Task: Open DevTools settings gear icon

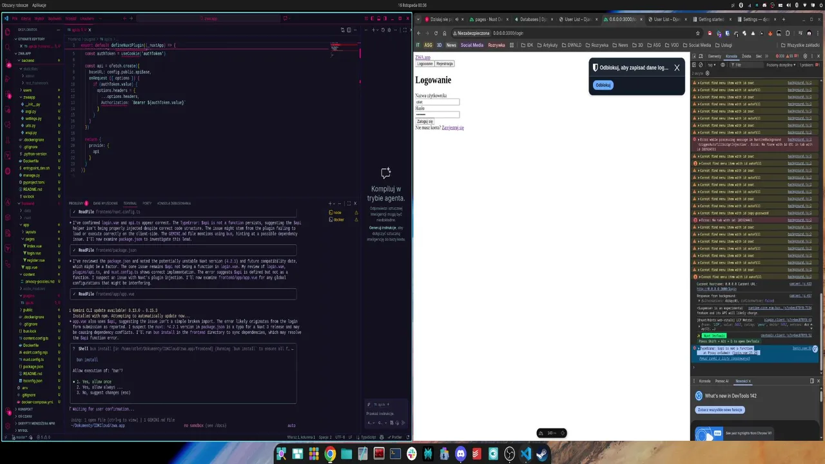Action: point(805,56)
